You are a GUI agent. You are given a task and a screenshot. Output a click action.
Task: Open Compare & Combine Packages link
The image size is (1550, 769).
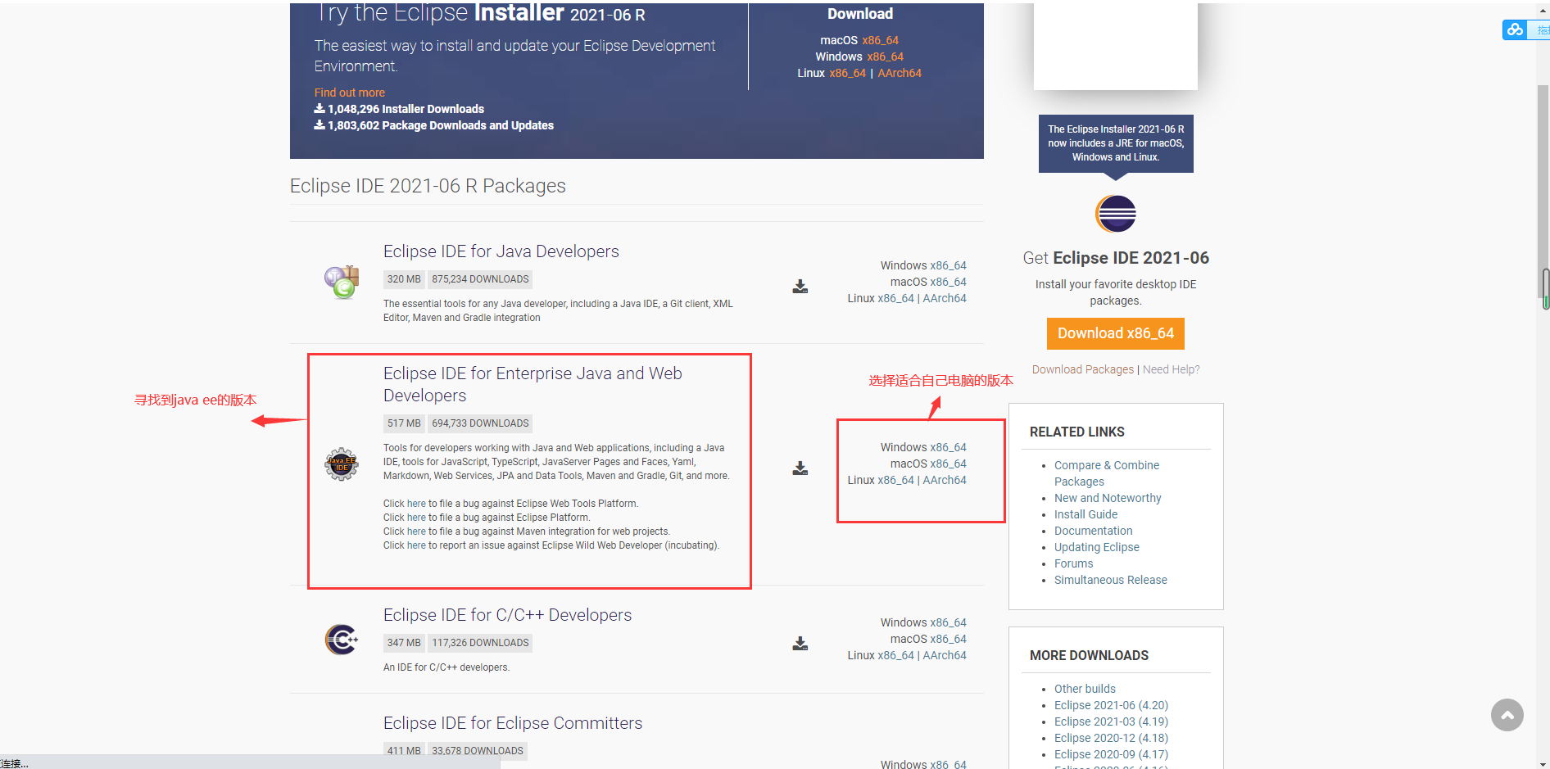(x=1106, y=473)
